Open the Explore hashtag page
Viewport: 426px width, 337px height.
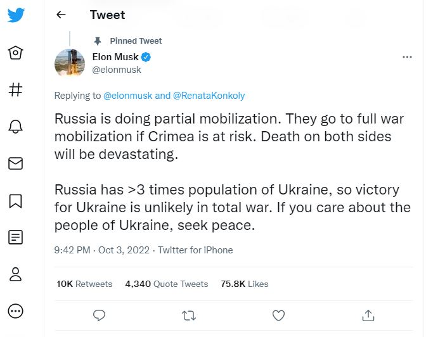pyautogui.click(x=16, y=89)
